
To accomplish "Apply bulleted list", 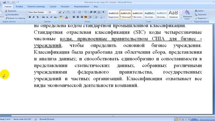I will click(74, 12).
